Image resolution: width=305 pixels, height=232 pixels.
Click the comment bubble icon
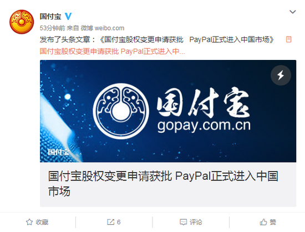tap(184, 222)
